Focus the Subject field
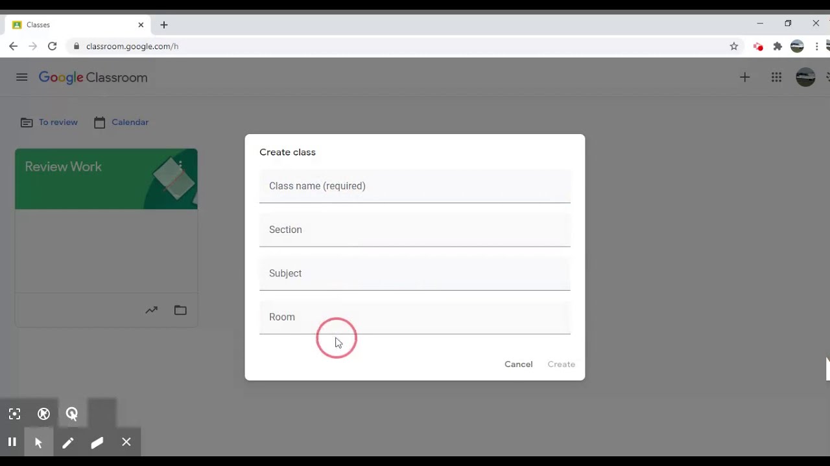Viewport: 830px width, 466px height. (x=415, y=273)
